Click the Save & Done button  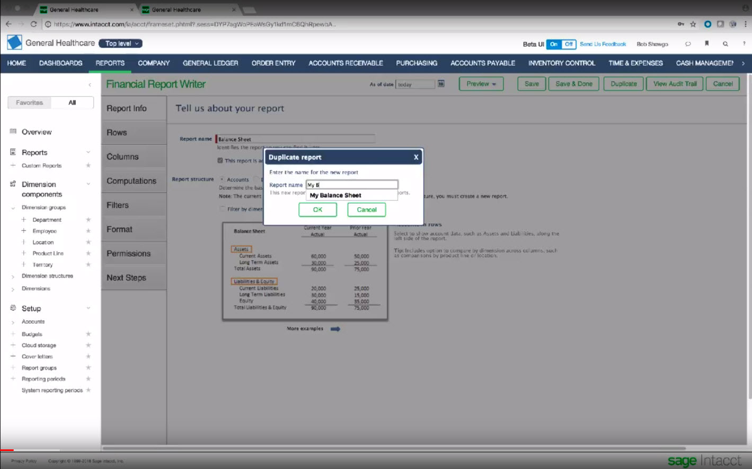click(x=573, y=84)
